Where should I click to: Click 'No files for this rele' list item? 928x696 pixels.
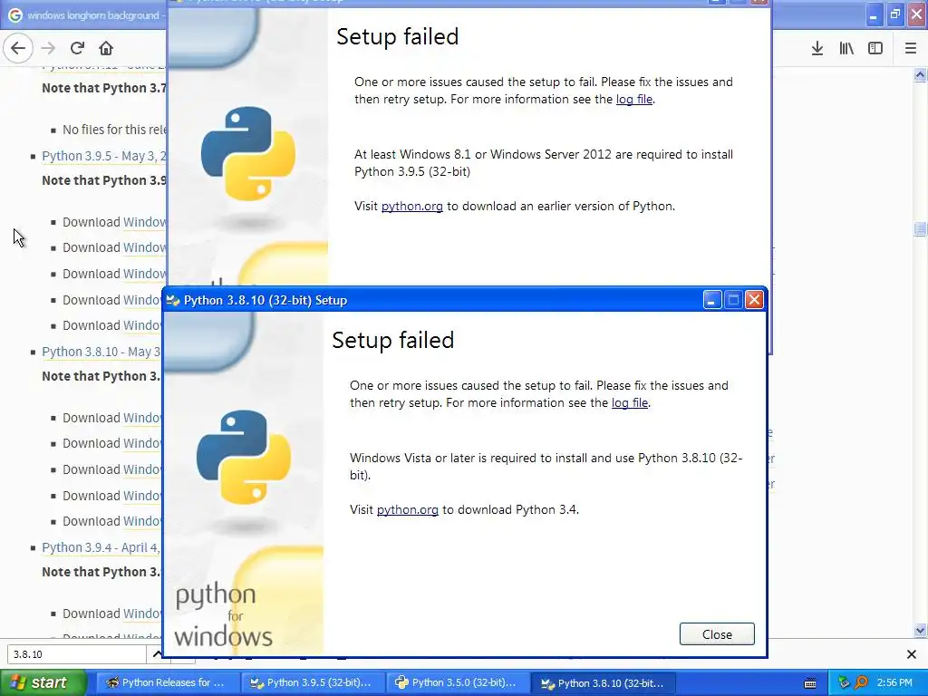(x=115, y=130)
